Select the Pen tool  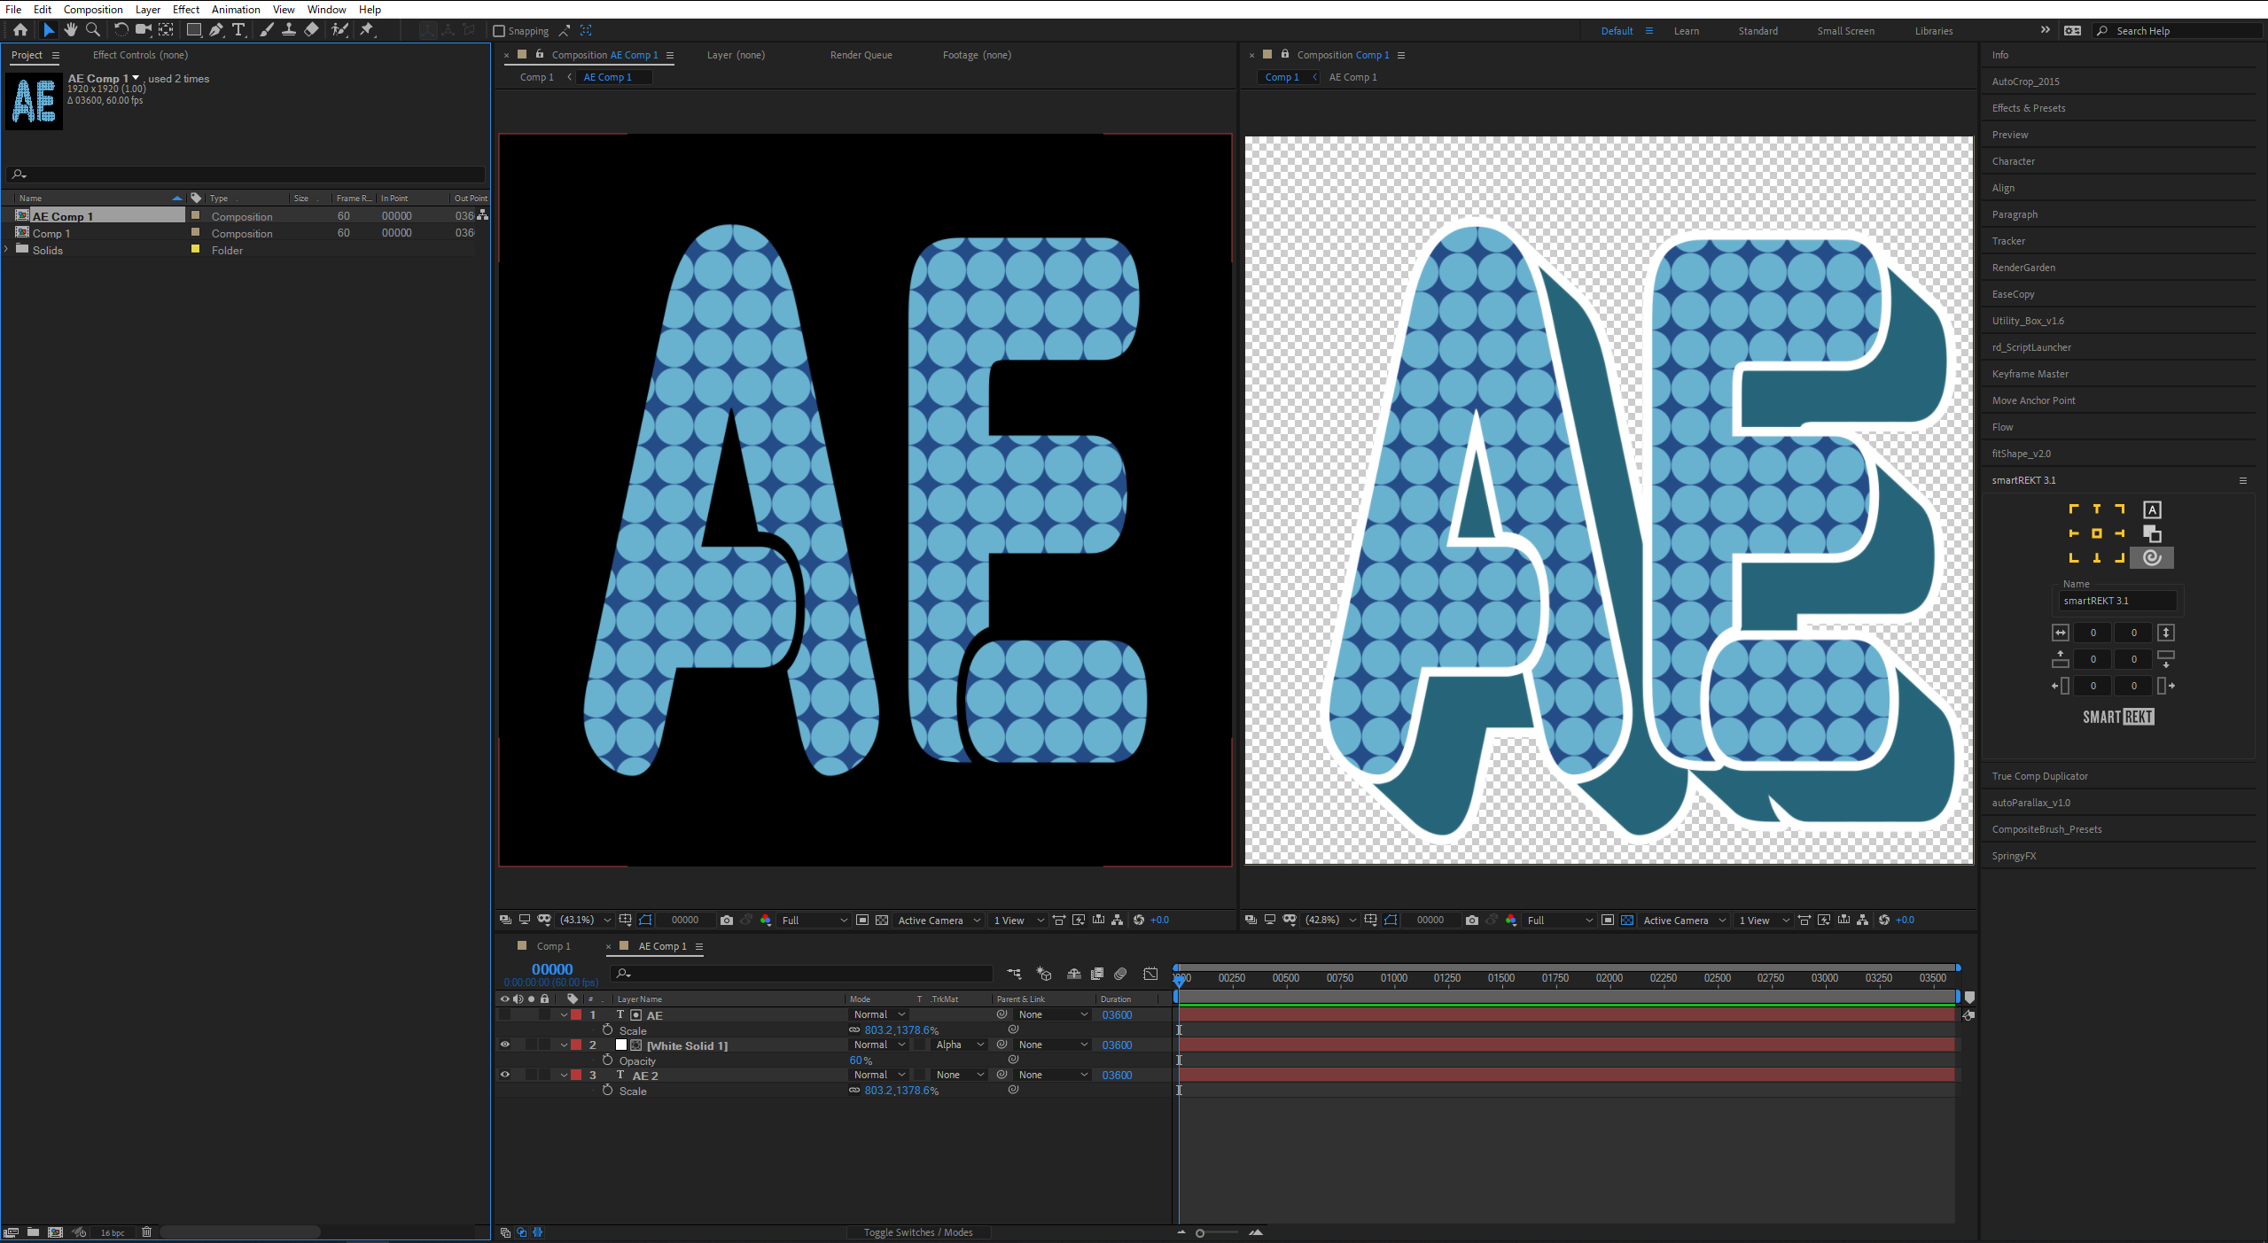pos(215,30)
